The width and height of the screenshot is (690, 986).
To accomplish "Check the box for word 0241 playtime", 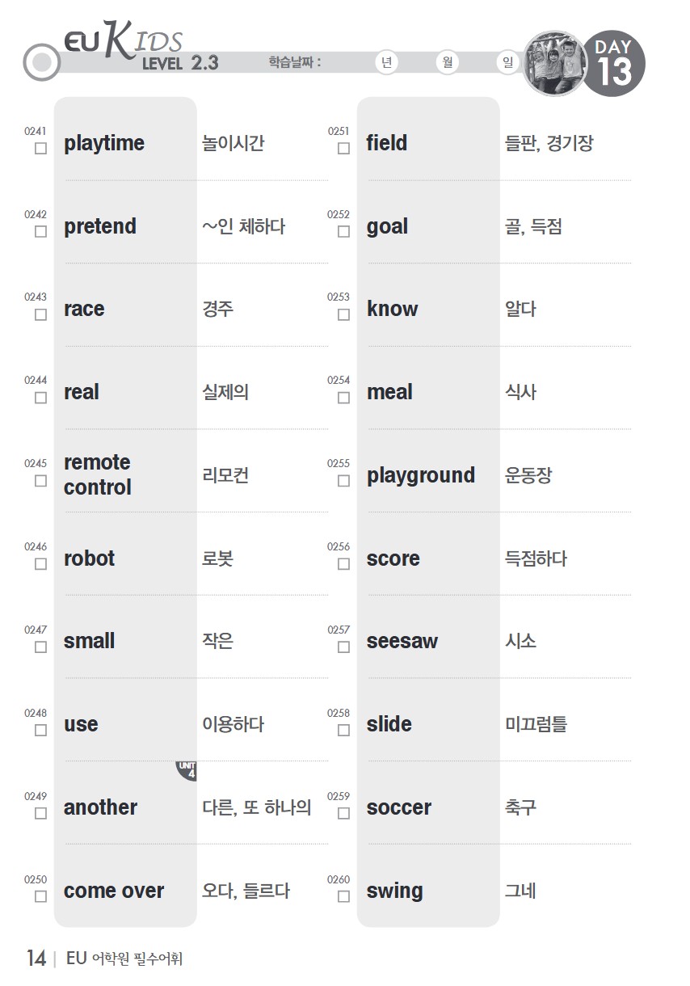I will click(40, 149).
